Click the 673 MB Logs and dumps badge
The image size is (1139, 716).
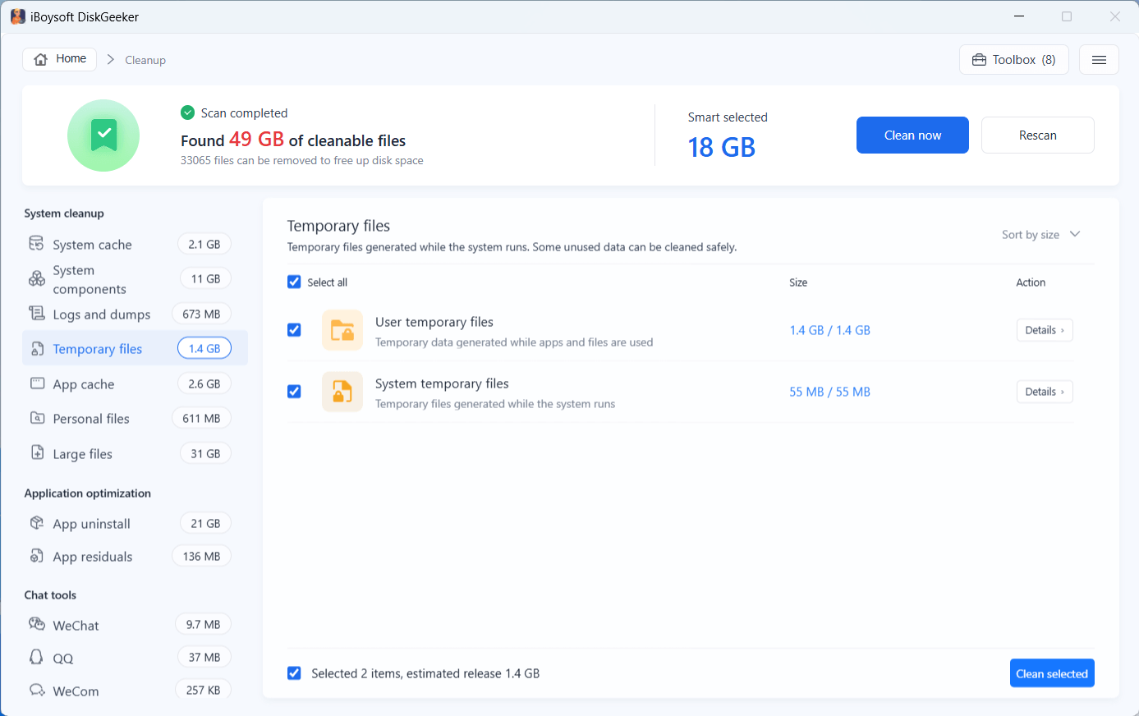(x=201, y=314)
